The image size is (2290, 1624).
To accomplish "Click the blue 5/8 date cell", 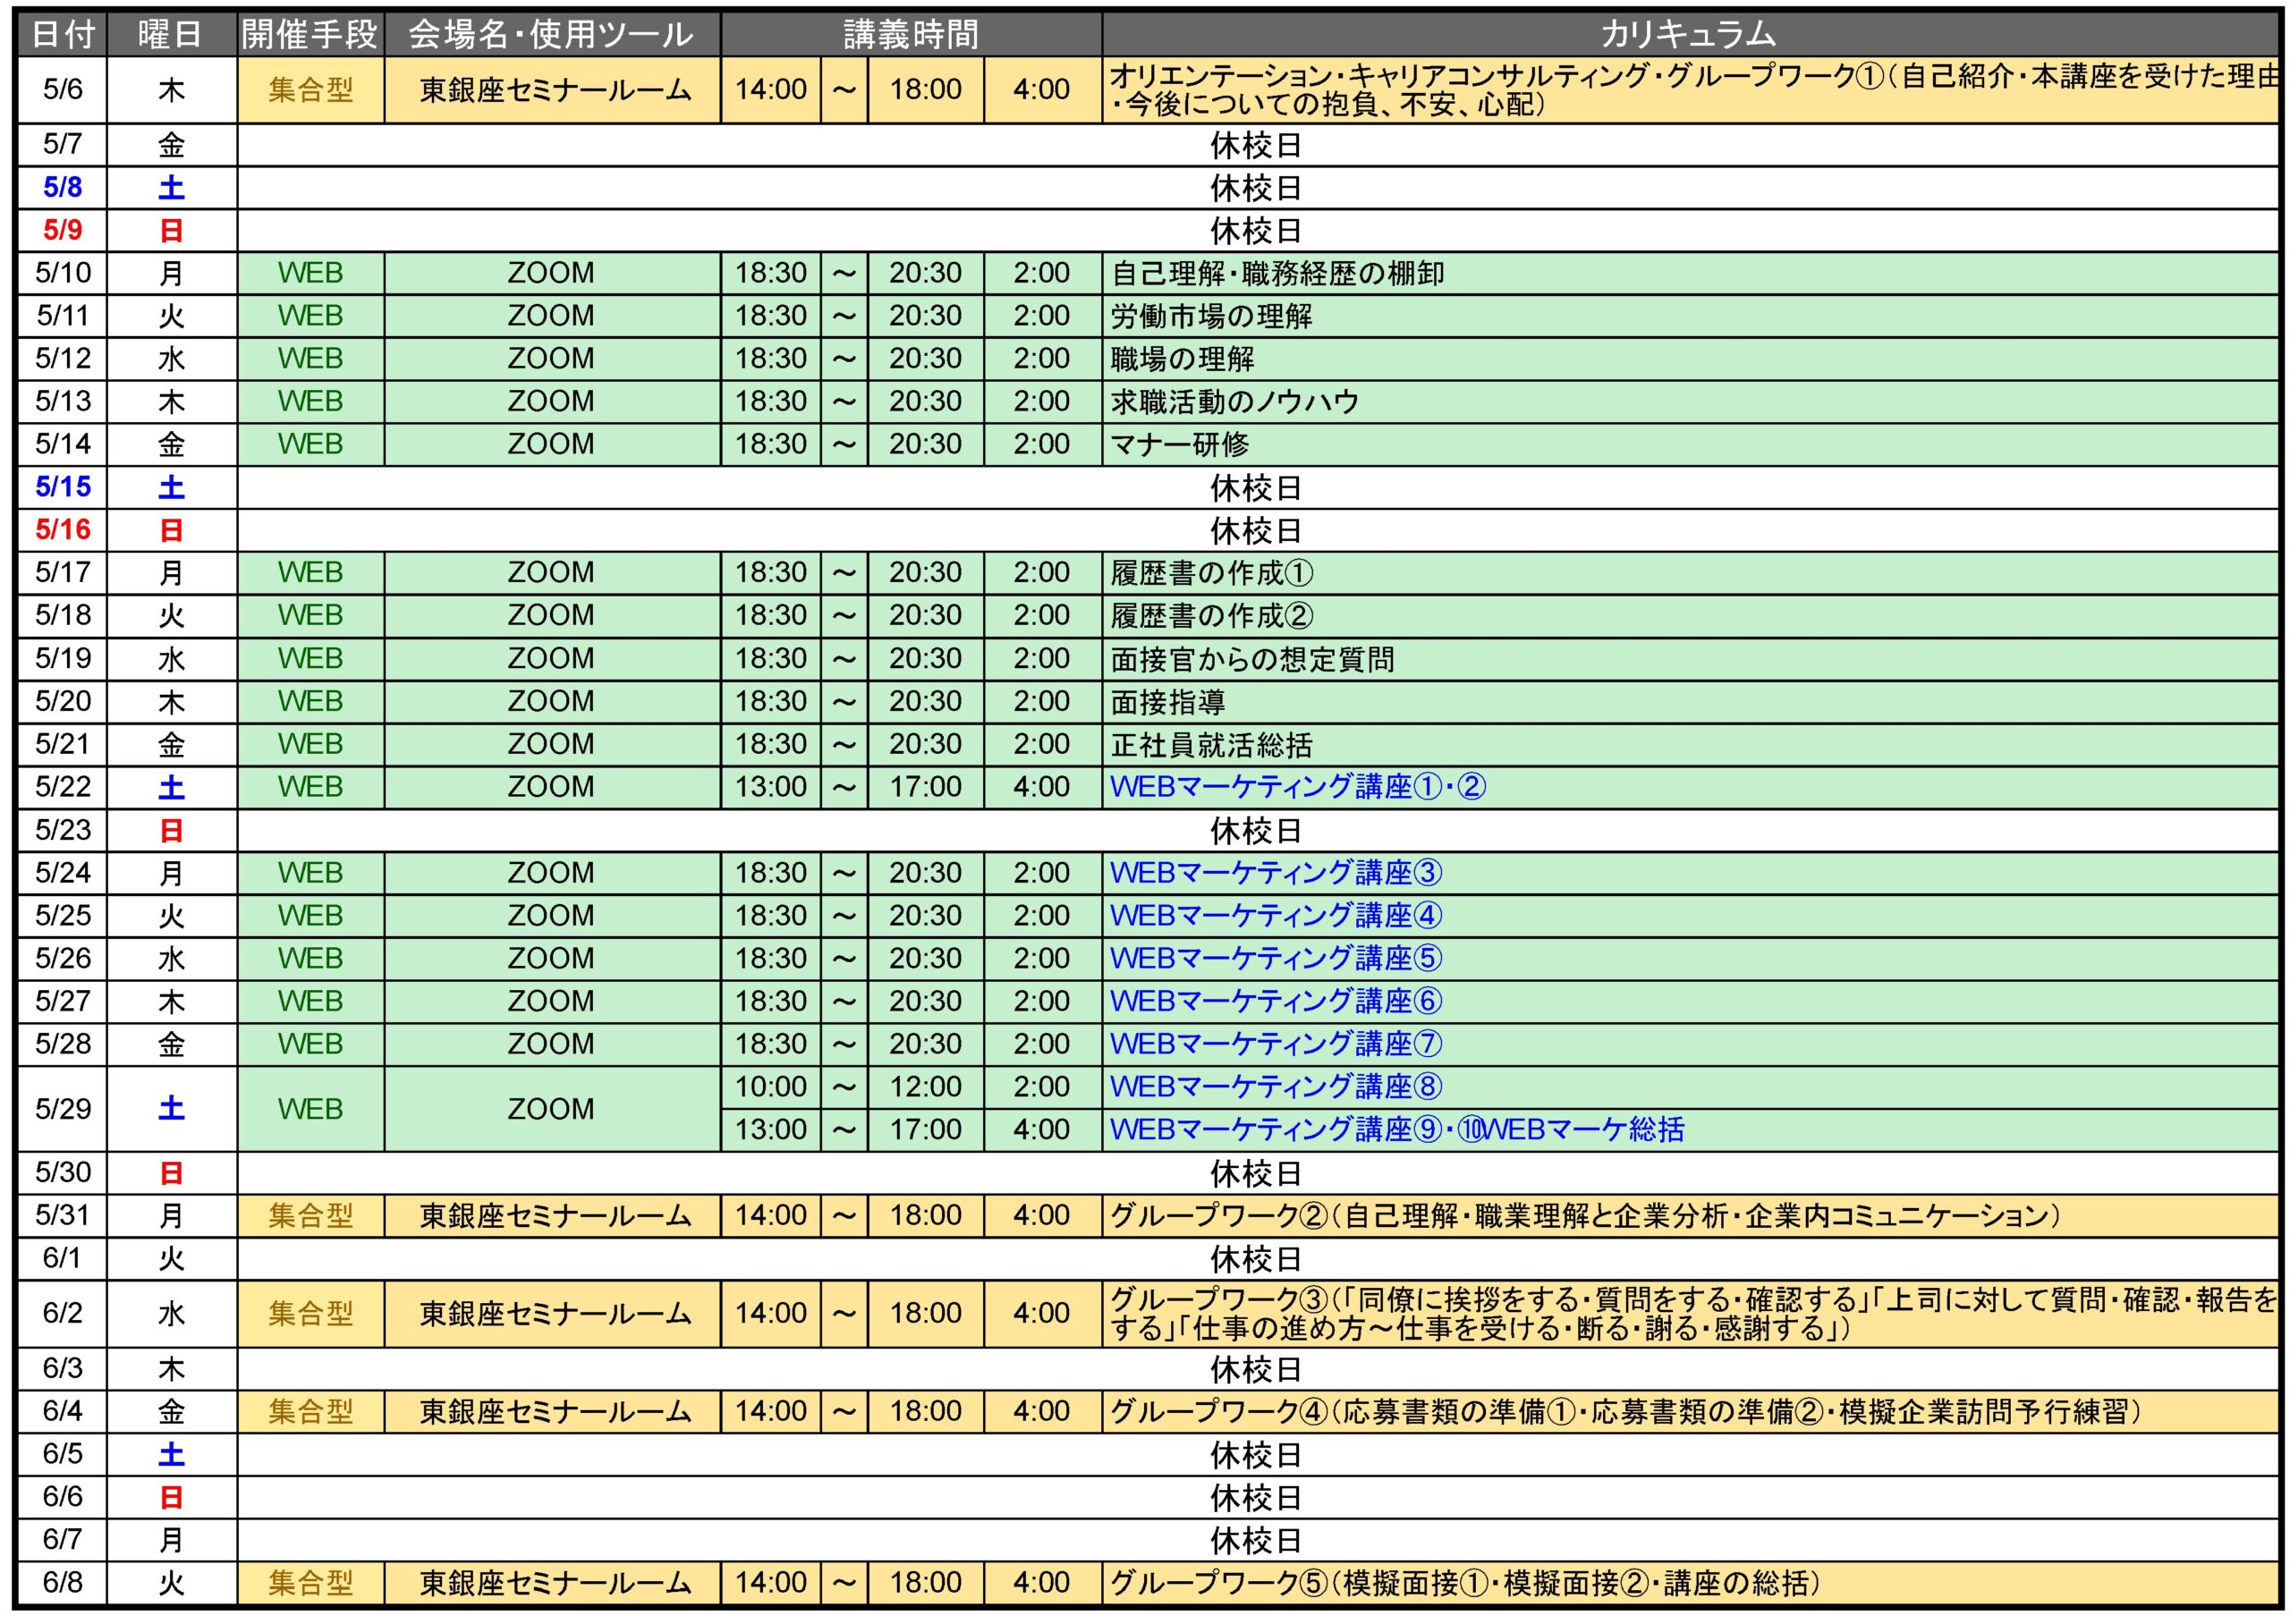I will [x=62, y=188].
